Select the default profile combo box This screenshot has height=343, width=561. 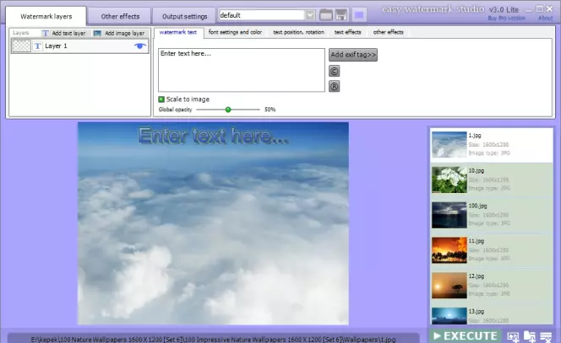pyautogui.click(x=267, y=15)
